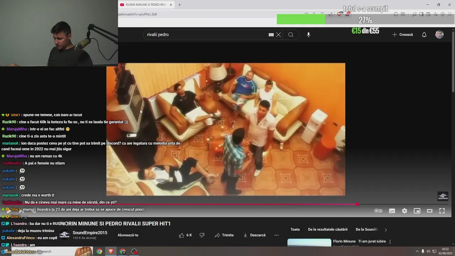The image size is (455, 256).
Task: Open the more actions three-dot menu under the video
Action: [277, 235]
